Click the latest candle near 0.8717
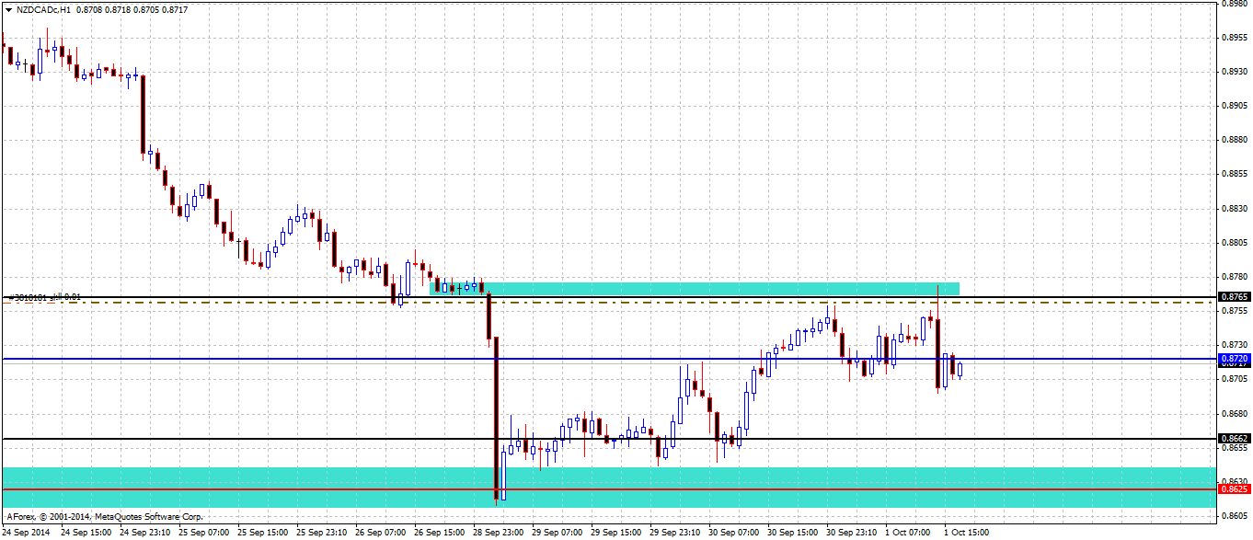The width and height of the screenshot is (1253, 540). pos(960,369)
